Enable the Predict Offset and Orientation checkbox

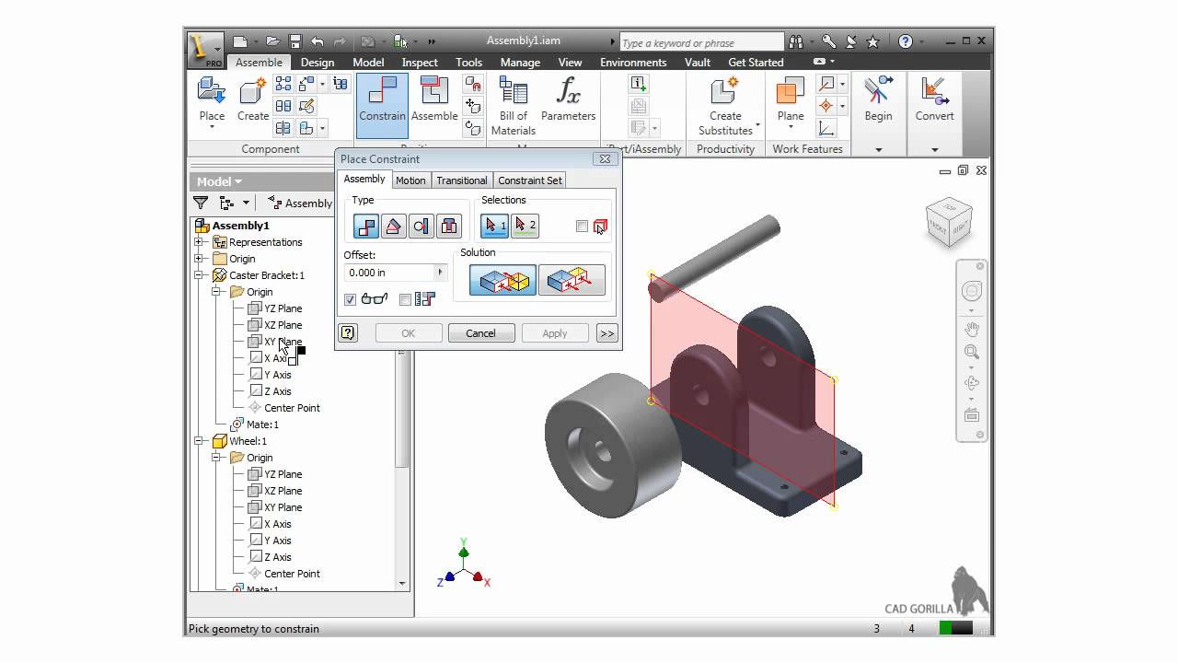coord(405,299)
